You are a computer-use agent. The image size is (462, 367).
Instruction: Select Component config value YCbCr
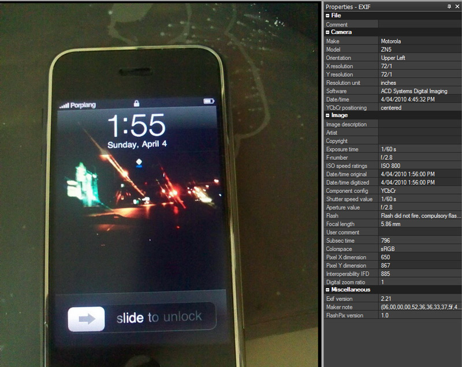[x=388, y=190]
